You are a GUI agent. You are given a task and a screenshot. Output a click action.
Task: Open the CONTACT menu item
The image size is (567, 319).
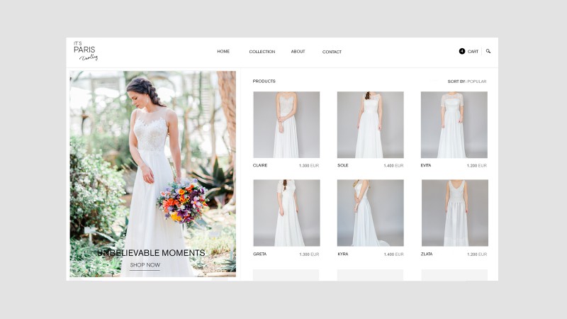coord(332,52)
